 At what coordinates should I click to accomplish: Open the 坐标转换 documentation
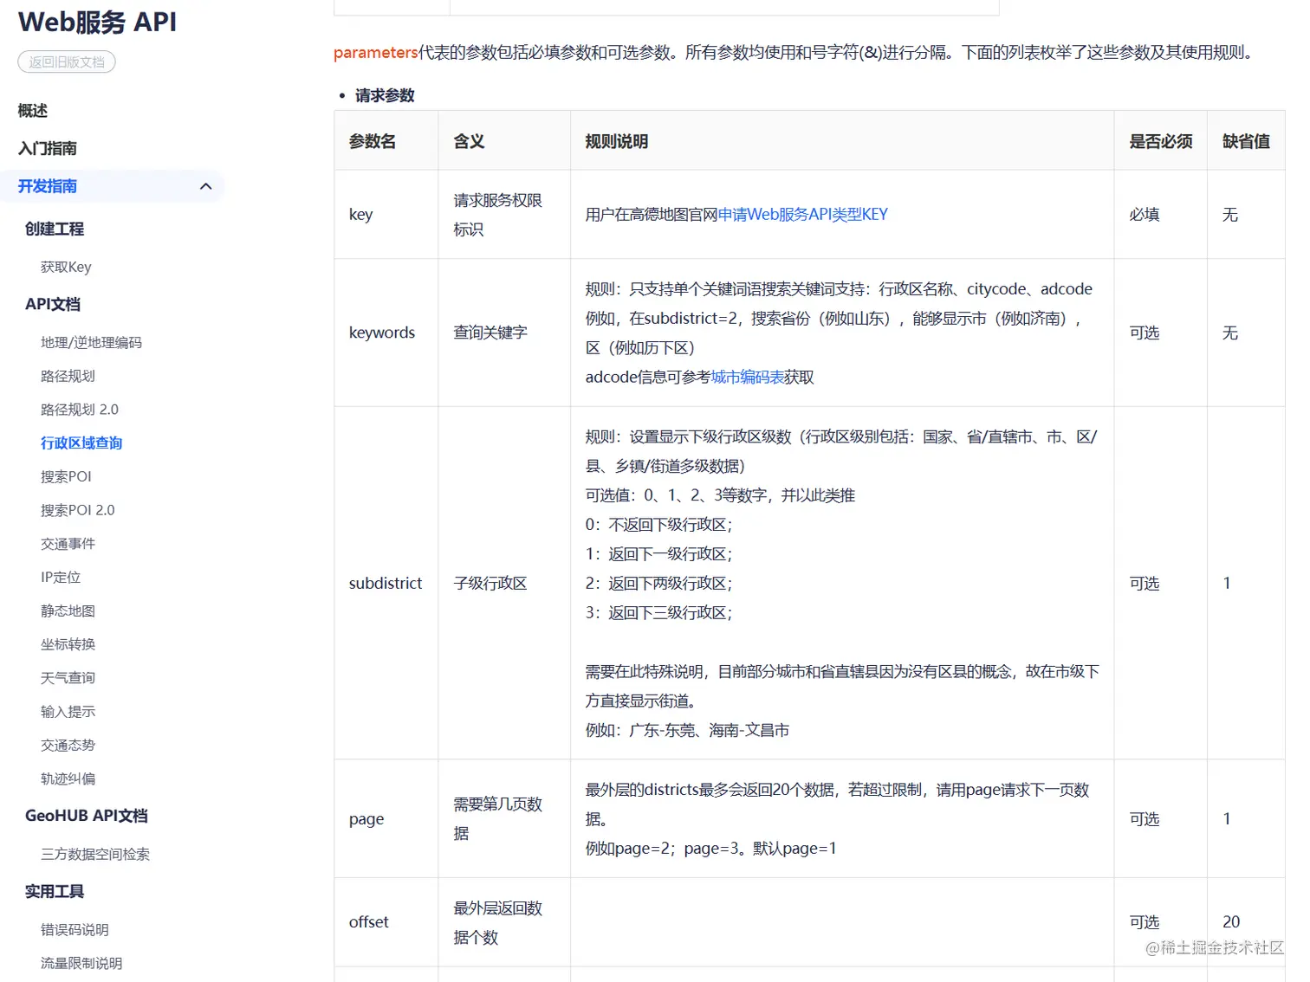pos(68,644)
